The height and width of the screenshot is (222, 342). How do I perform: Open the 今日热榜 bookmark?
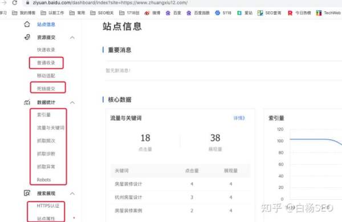[x=299, y=13]
